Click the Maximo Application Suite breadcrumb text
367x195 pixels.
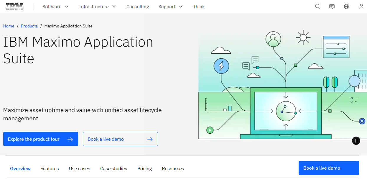(x=68, y=26)
